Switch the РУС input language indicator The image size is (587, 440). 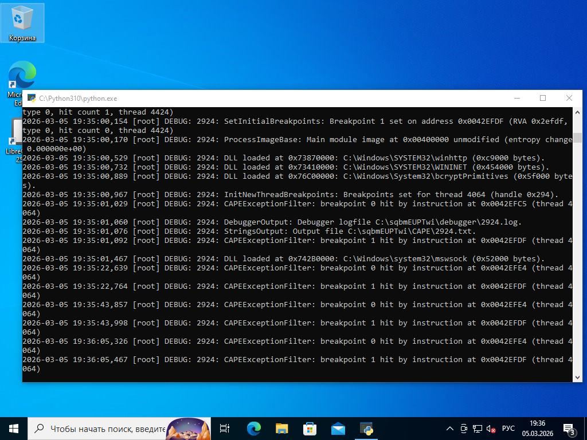pyautogui.click(x=508, y=428)
